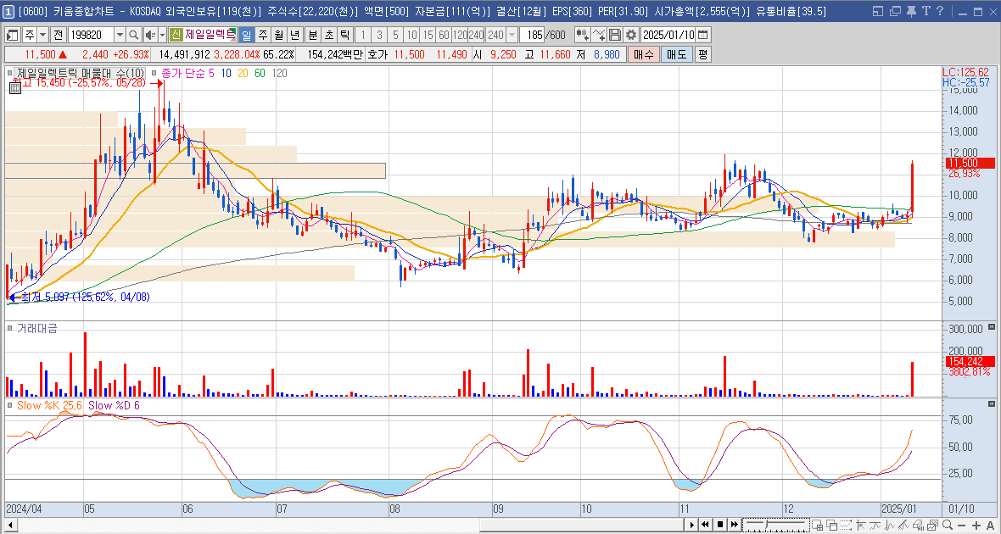This screenshot has height=534, width=1001.
Task: Select the 분 minute period tab
Action: tap(313, 35)
